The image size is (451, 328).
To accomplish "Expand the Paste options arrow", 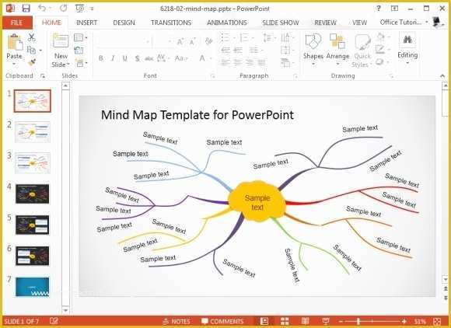I will coord(14,64).
